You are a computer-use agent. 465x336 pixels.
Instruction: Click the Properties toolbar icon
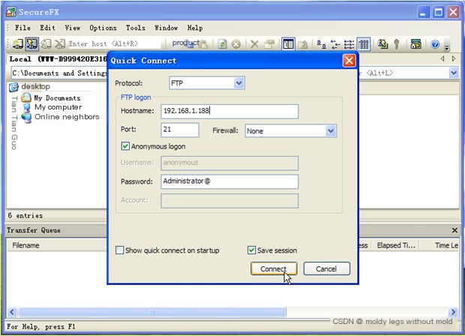(x=269, y=44)
